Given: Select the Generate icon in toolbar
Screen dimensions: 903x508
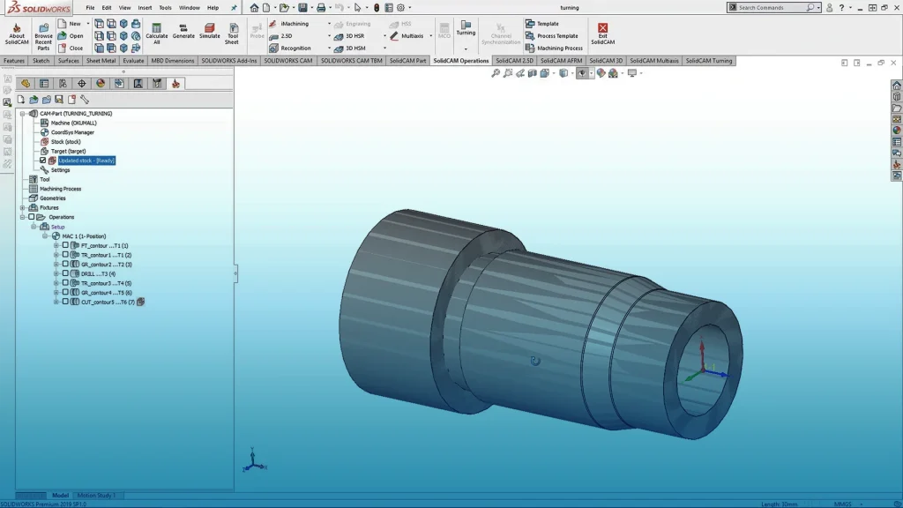Looking at the screenshot, I should pyautogui.click(x=183, y=30).
